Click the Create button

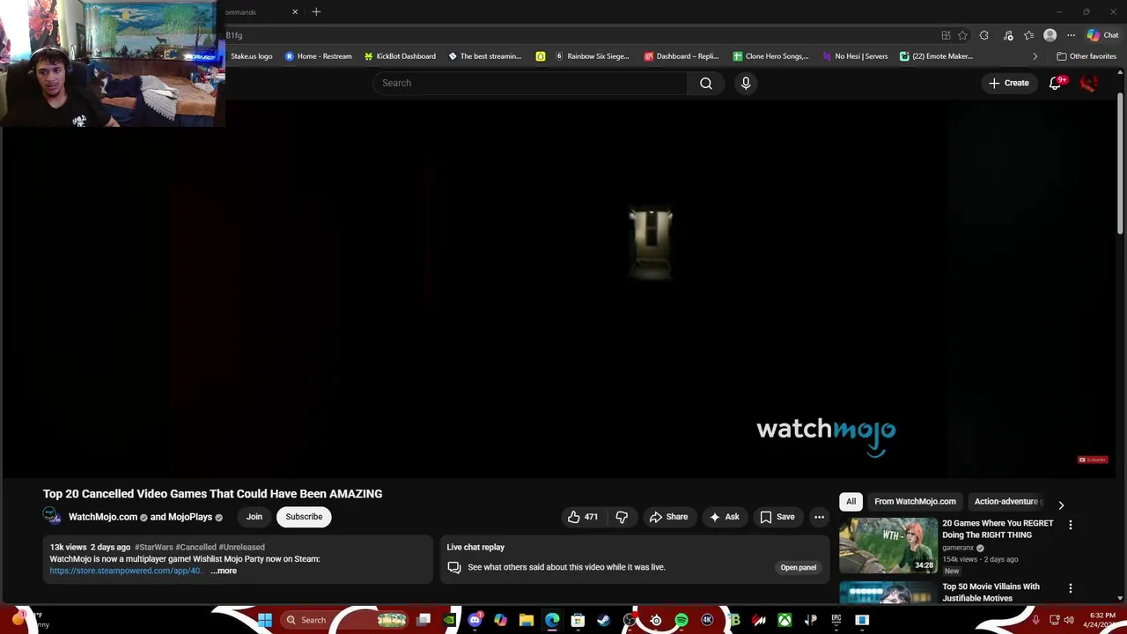point(1008,83)
